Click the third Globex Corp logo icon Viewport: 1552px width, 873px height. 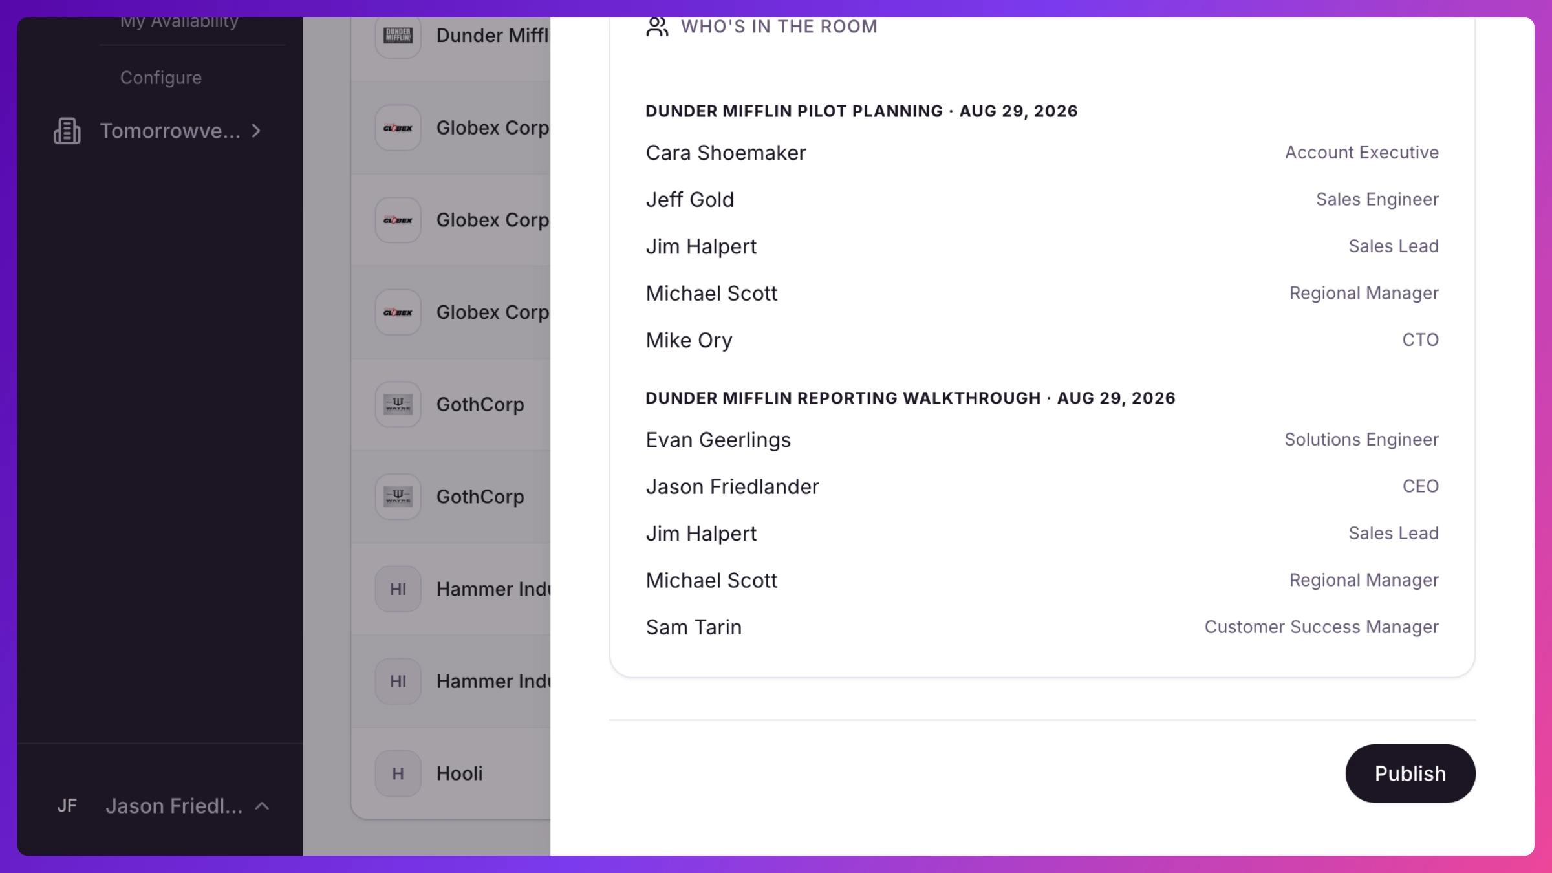click(398, 312)
